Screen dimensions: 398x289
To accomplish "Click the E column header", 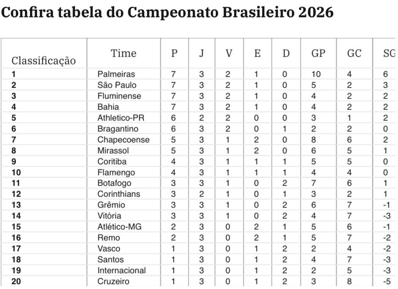I will [x=257, y=53].
